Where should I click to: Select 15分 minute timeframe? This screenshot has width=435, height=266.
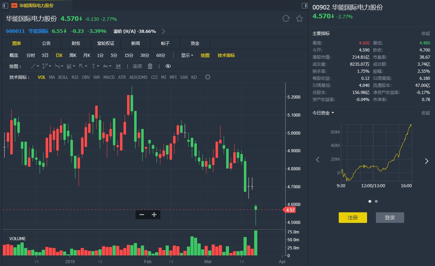coord(129,55)
